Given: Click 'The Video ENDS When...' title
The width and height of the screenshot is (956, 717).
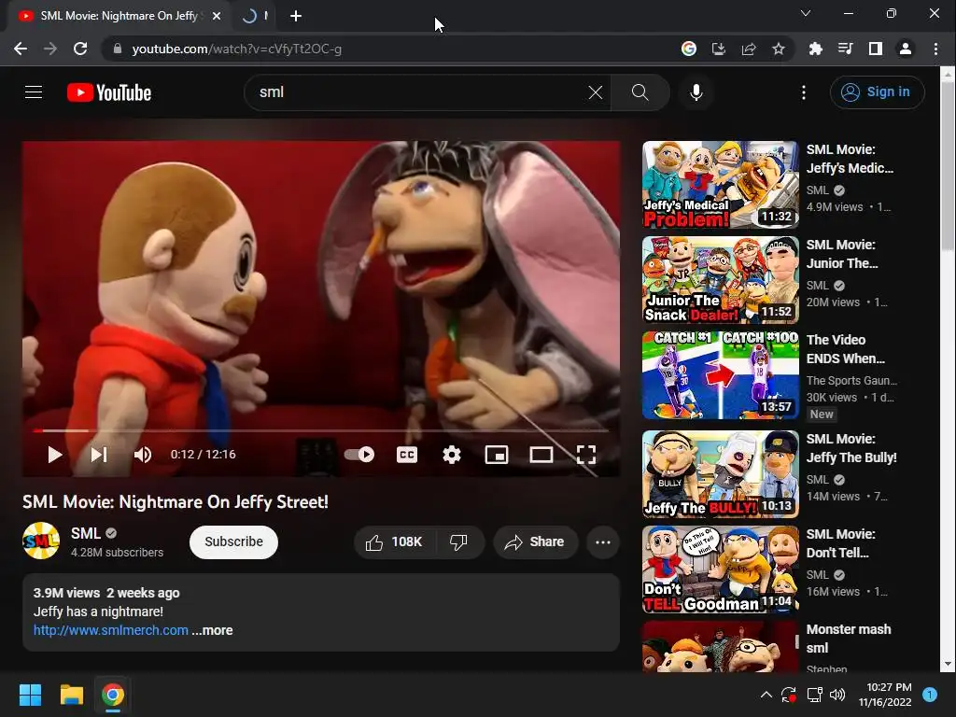Looking at the screenshot, I should [x=845, y=349].
